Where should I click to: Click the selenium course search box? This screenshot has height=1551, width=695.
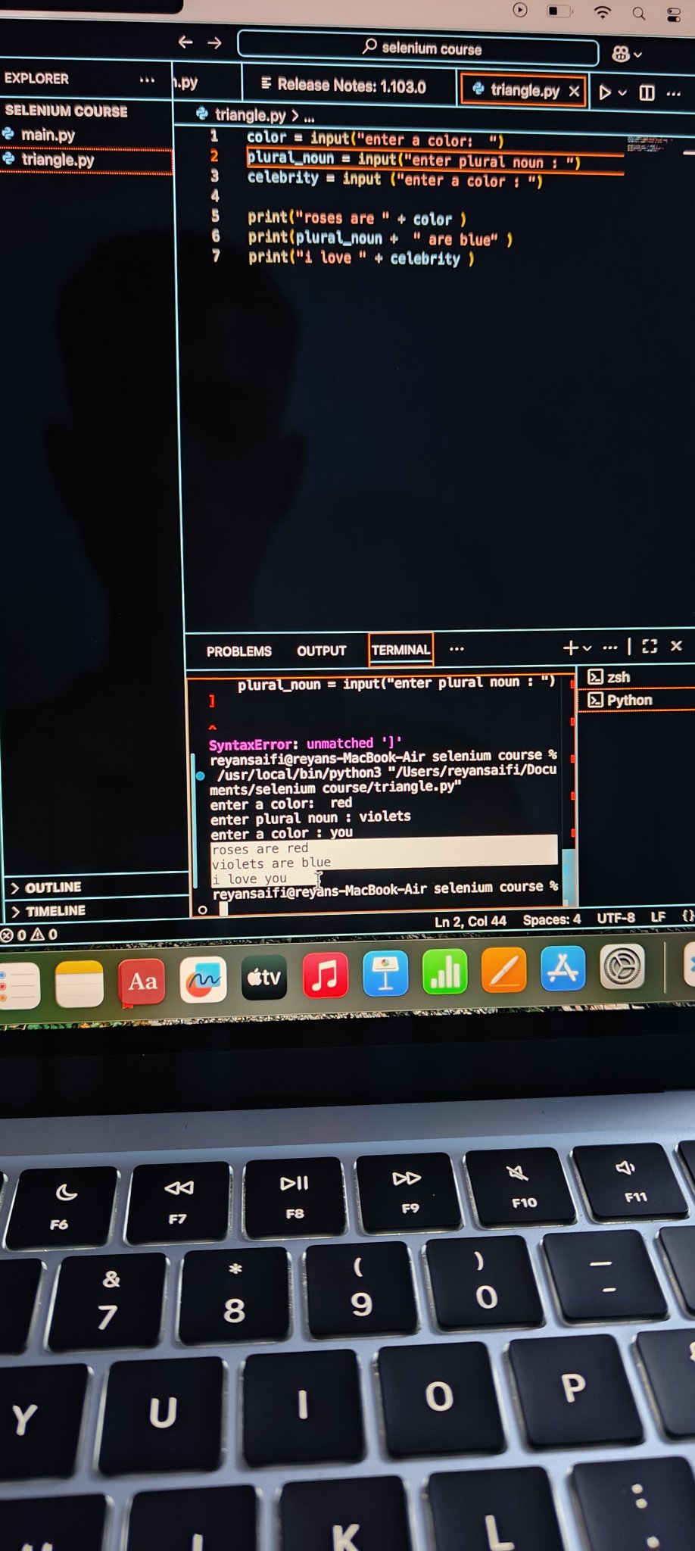pos(418,48)
